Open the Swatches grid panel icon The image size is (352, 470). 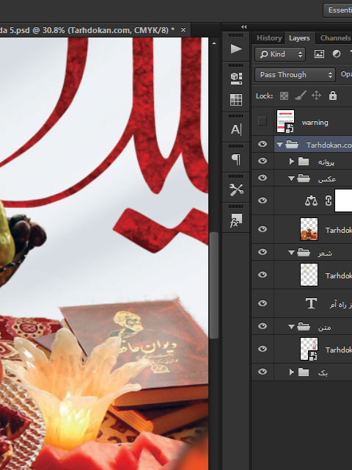point(236,100)
